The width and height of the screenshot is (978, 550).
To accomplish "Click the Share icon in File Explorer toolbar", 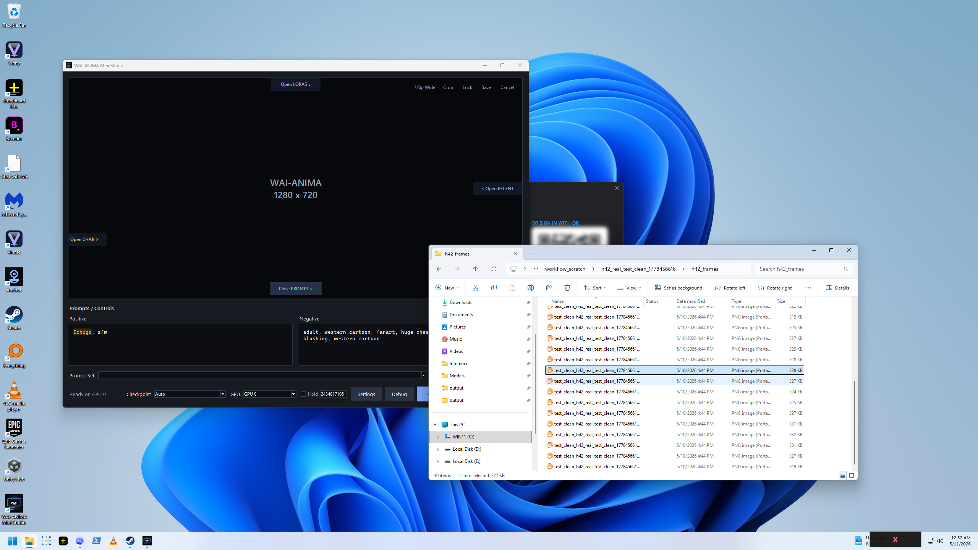I will click(x=549, y=288).
